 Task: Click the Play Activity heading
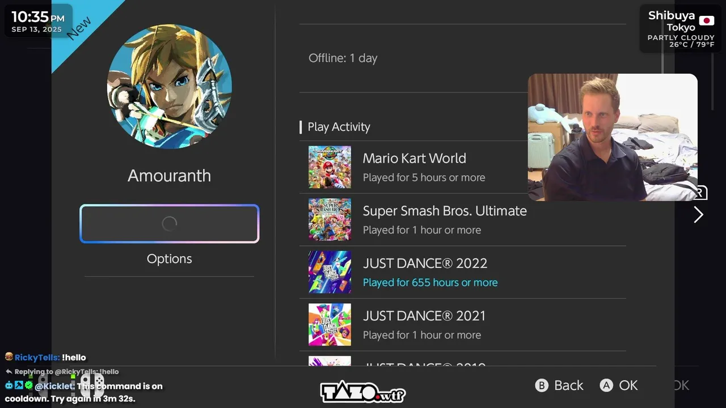[339, 127]
